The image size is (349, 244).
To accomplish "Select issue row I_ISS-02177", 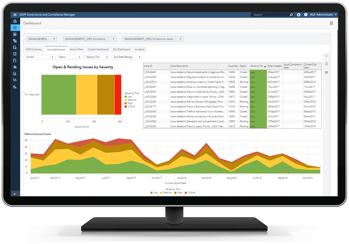I will point(232,107).
